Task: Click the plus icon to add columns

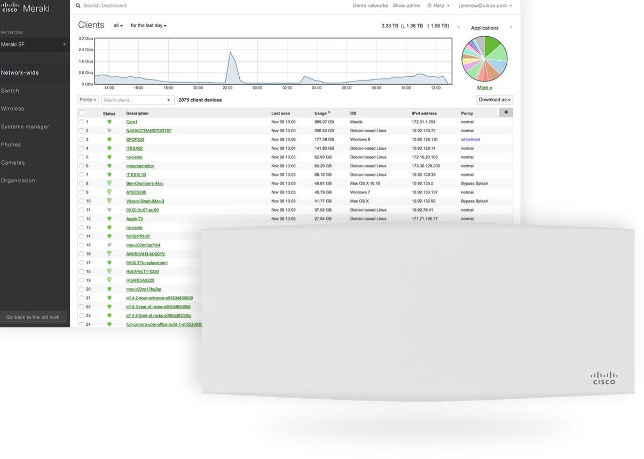Action: click(x=505, y=112)
